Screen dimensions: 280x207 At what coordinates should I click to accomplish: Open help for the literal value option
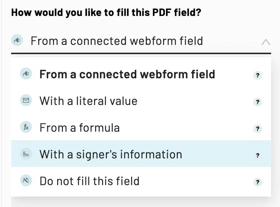tap(257, 102)
